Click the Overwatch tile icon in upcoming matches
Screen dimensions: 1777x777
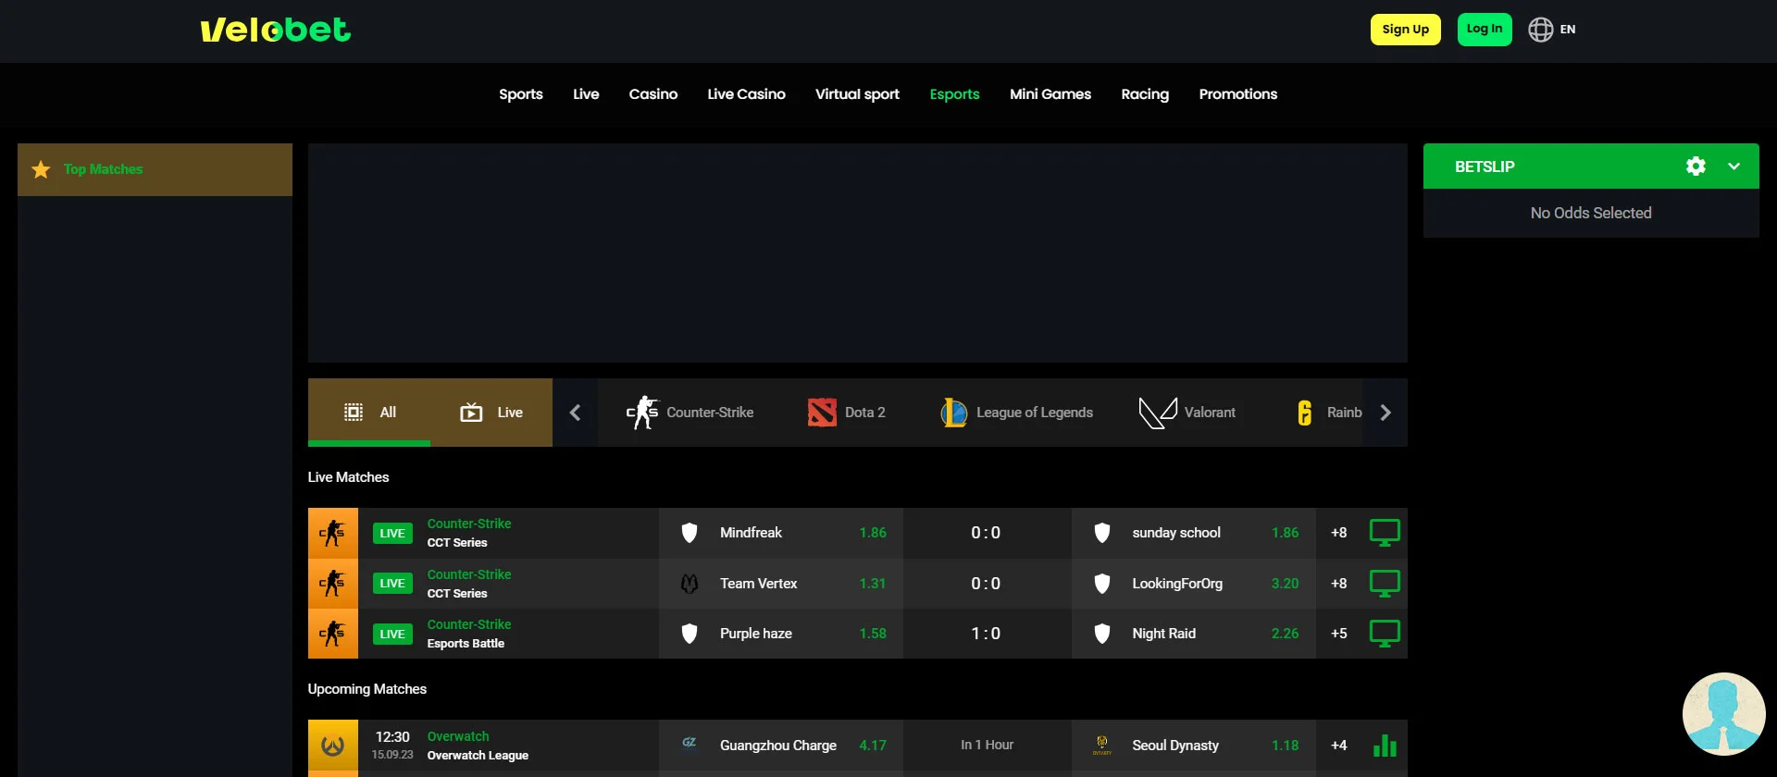(333, 746)
